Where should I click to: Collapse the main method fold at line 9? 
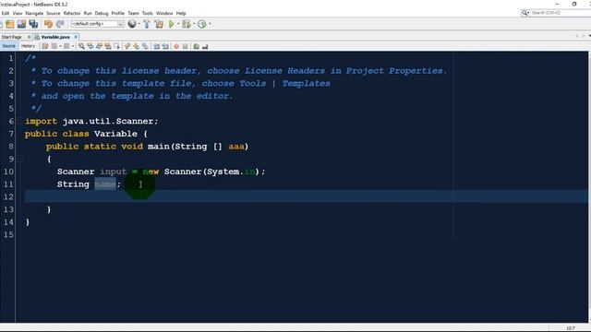pyautogui.click(x=20, y=159)
